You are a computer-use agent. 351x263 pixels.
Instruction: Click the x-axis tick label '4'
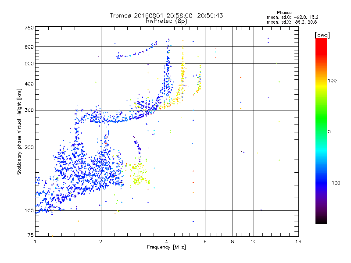(167, 242)
